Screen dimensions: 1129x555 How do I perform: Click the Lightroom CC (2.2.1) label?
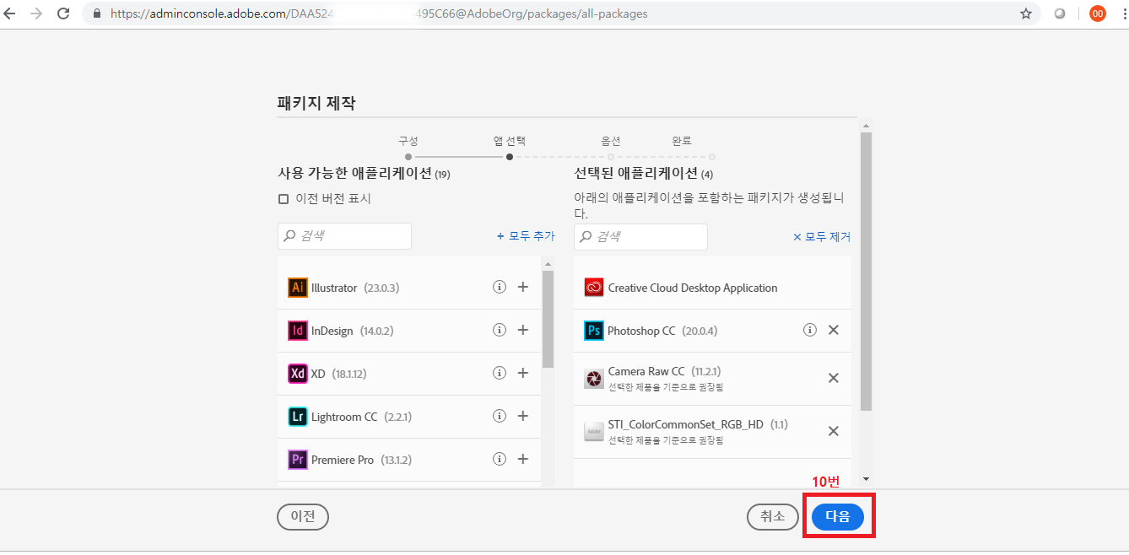coord(361,417)
